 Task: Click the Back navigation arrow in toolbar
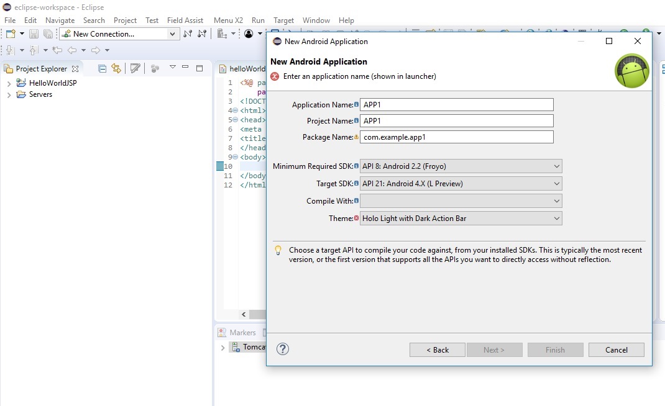pos(73,50)
